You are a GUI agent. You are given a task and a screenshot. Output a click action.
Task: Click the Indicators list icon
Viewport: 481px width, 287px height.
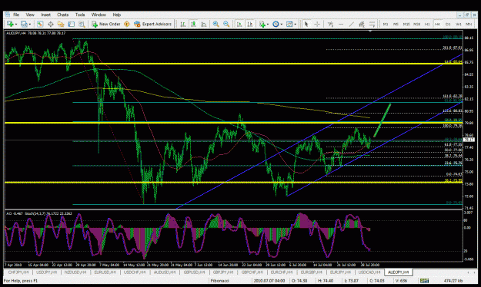[x=262, y=24]
